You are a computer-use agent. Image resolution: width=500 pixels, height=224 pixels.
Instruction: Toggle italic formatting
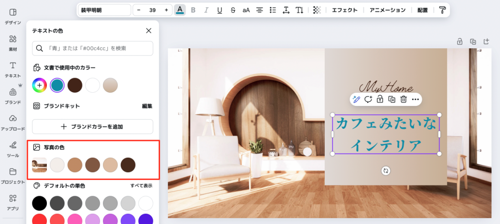(x=206, y=10)
